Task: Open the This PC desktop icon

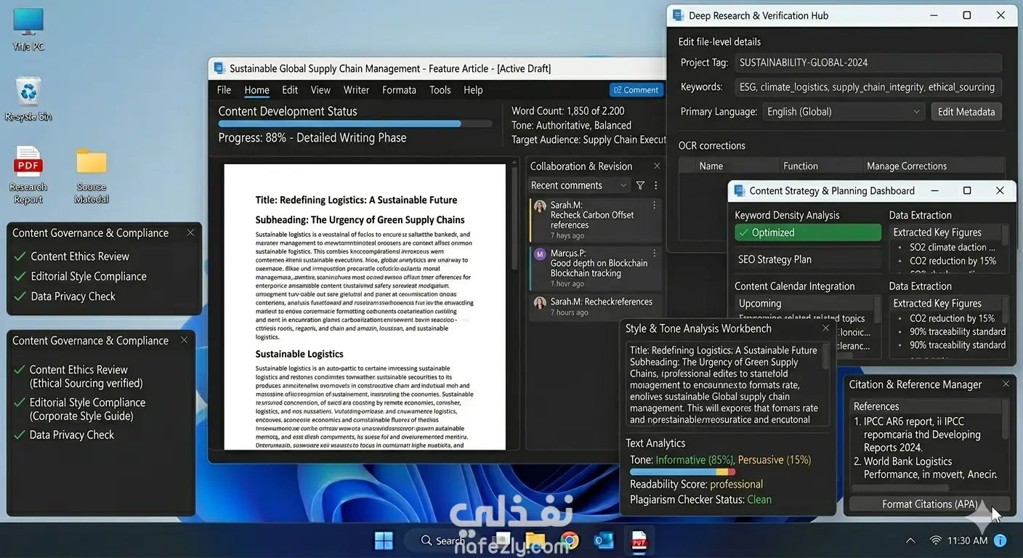Action: 28,30
